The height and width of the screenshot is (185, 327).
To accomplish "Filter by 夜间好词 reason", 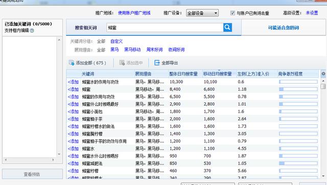I will click(x=176, y=50).
